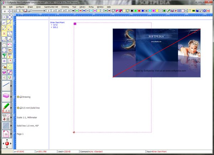Click the open document icon in toolbar

tap(22, 11)
